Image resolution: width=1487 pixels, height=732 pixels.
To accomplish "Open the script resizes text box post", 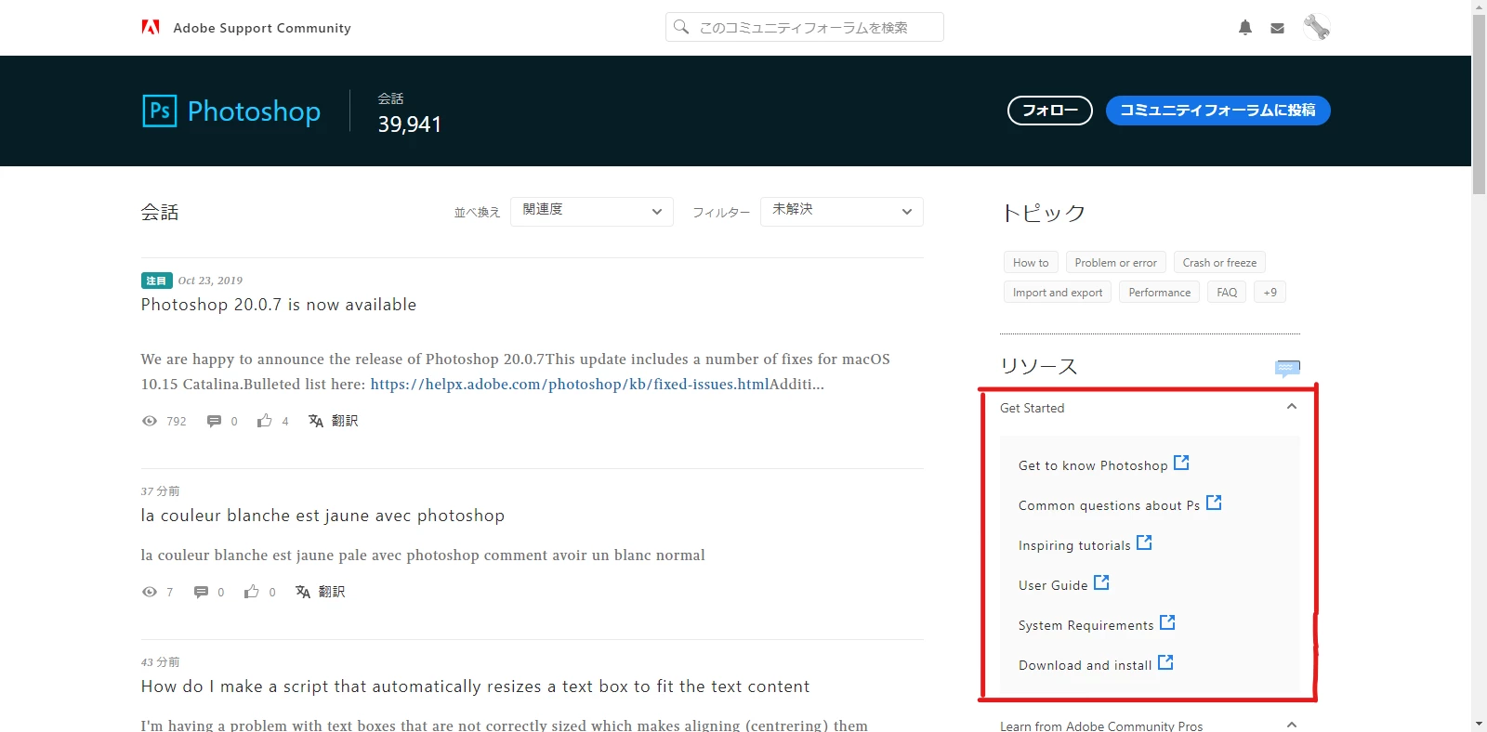I will pyautogui.click(x=475, y=686).
